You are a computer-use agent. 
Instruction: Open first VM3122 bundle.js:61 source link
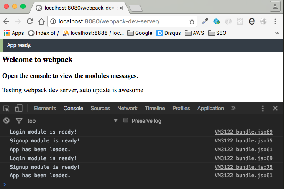[243, 150]
